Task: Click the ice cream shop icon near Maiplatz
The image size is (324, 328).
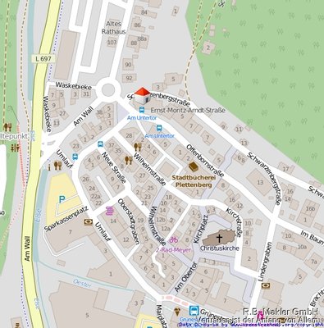Action: (178, 312)
